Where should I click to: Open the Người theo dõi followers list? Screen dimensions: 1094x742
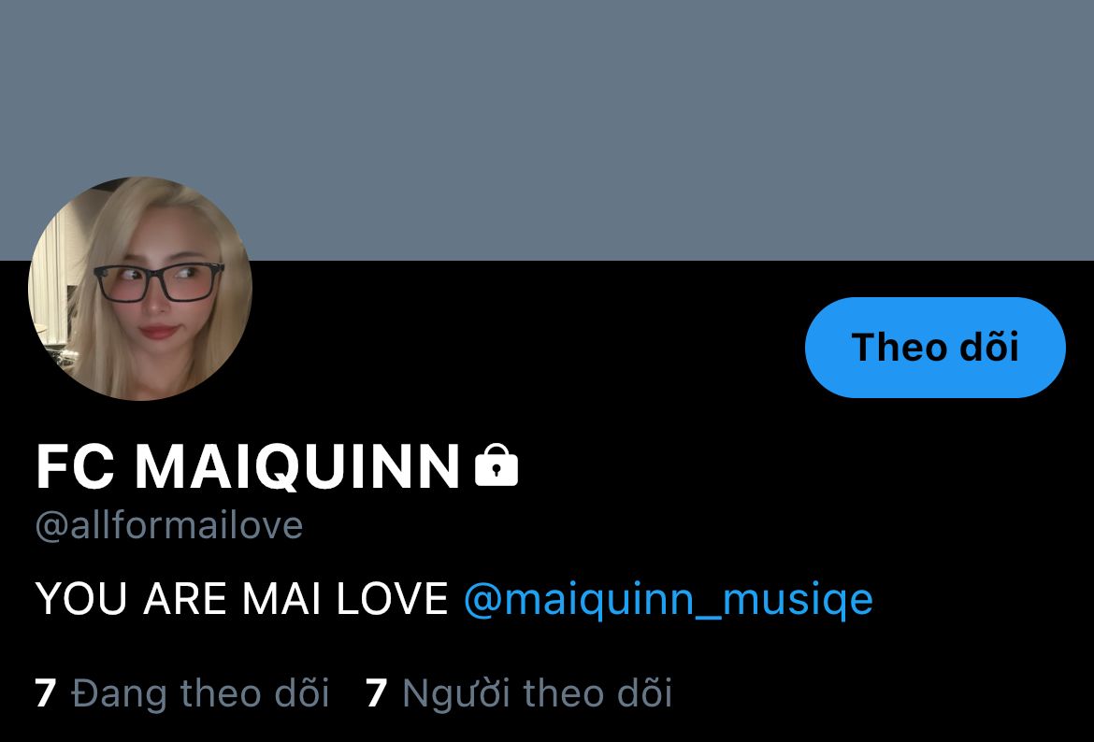(519, 693)
